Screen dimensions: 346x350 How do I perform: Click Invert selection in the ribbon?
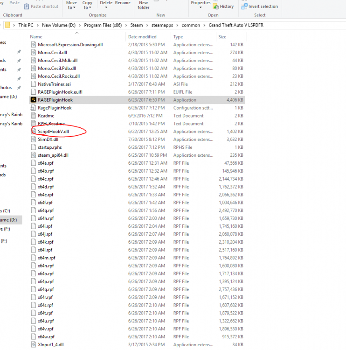pyautogui.click(x=260, y=7)
